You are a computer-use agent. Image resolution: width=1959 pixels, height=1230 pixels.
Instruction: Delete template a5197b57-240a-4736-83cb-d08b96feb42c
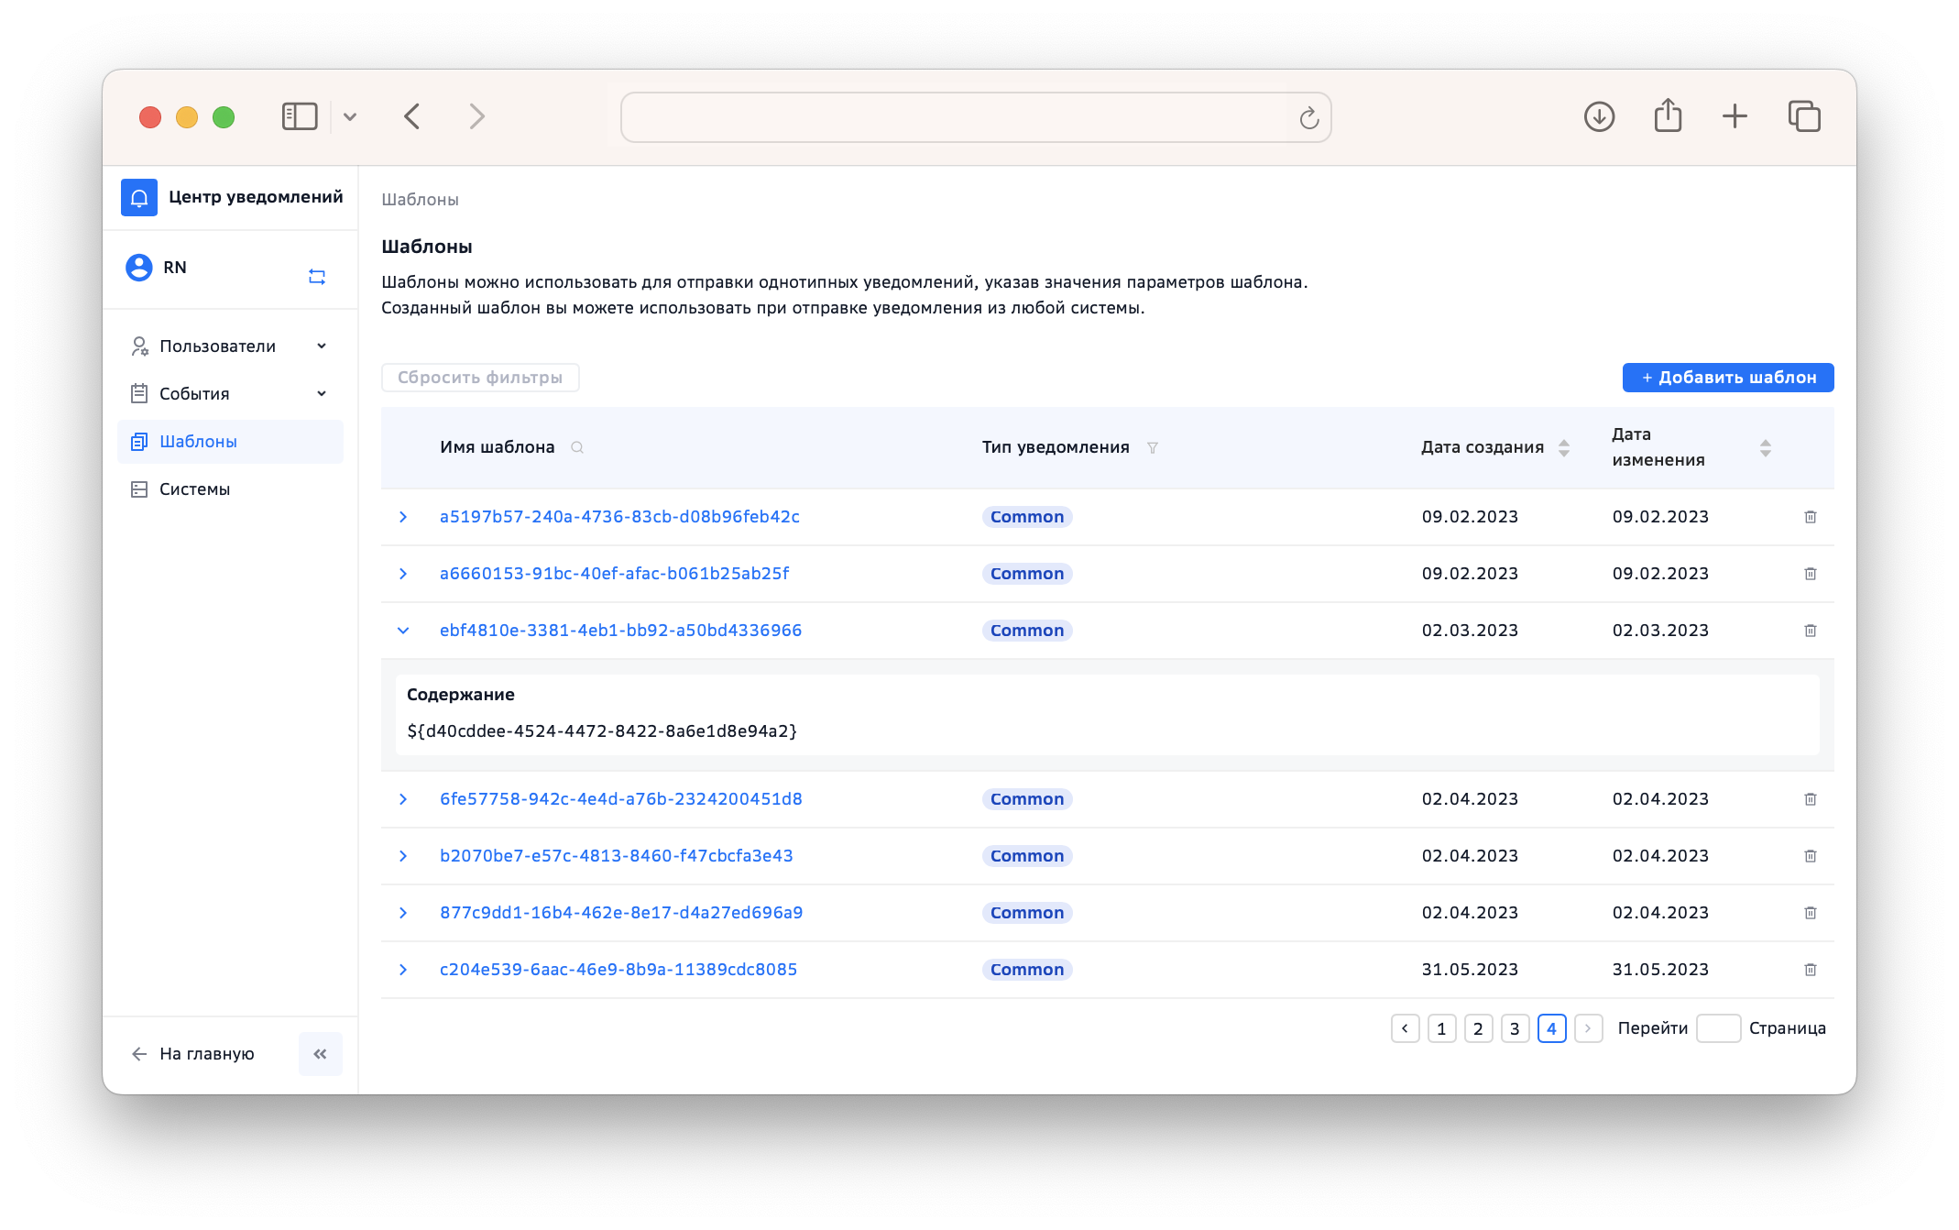pyautogui.click(x=1811, y=517)
